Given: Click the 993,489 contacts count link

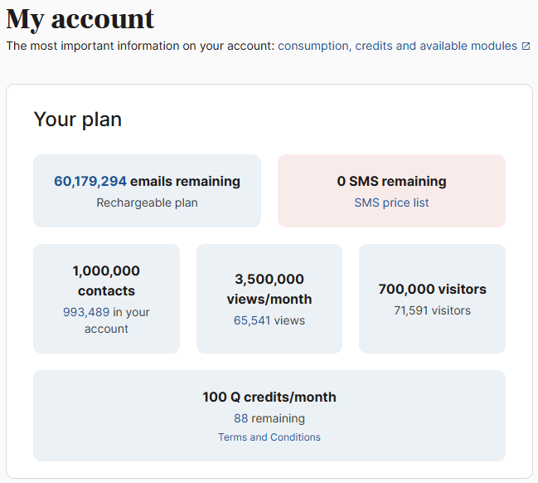Looking at the screenshot, I should click(86, 312).
